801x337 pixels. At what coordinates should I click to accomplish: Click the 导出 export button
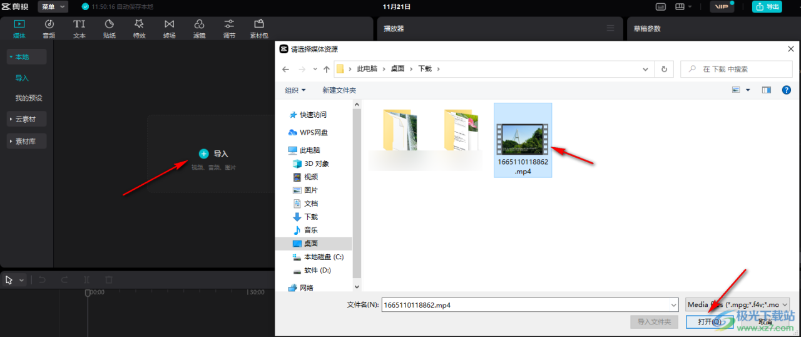[x=767, y=6]
